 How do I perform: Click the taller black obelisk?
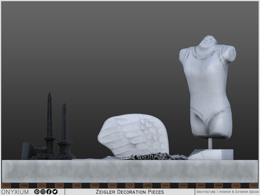tap(49, 119)
